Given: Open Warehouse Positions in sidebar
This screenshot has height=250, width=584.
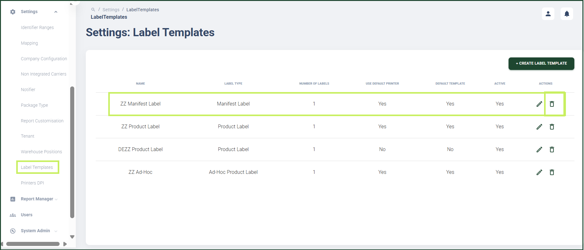Looking at the screenshot, I should coord(41,152).
